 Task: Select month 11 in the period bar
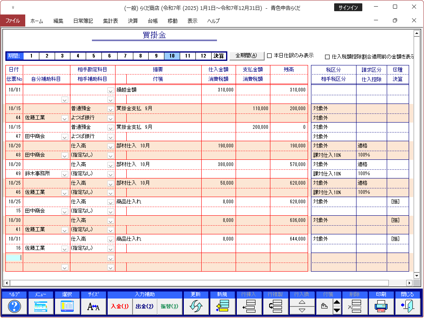[x=188, y=56]
